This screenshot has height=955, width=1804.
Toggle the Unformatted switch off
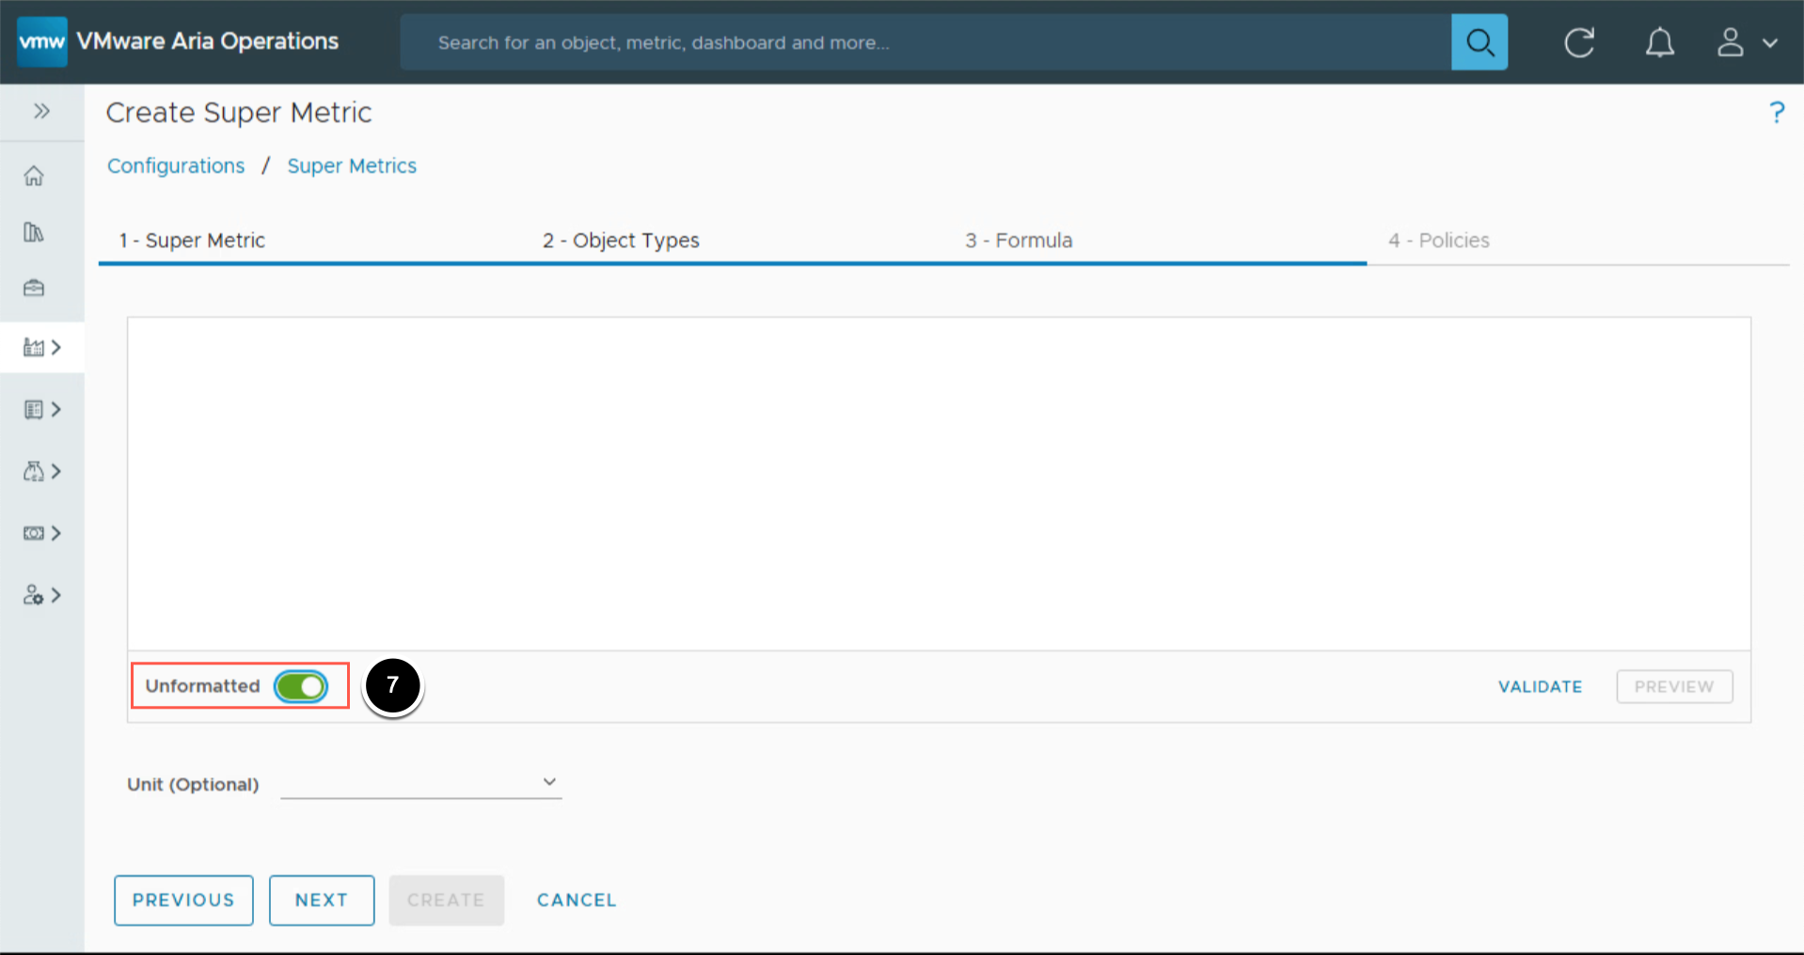(301, 686)
